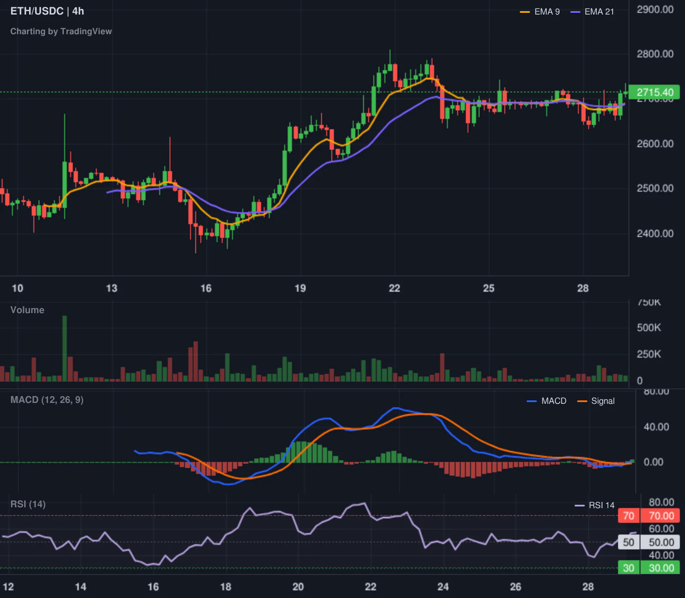
Task: Click the 2400.00 price axis label
Action: point(655,234)
